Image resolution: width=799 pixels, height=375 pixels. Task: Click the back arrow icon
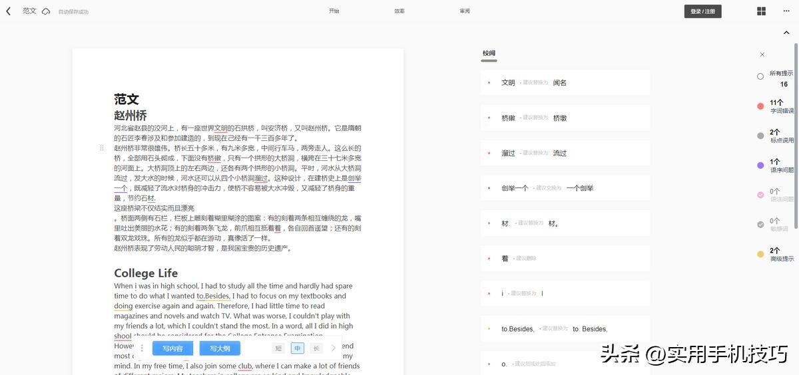[9, 11]
